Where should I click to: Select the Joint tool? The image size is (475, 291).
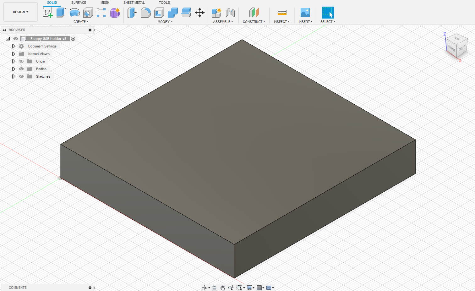tap(230, 13)
